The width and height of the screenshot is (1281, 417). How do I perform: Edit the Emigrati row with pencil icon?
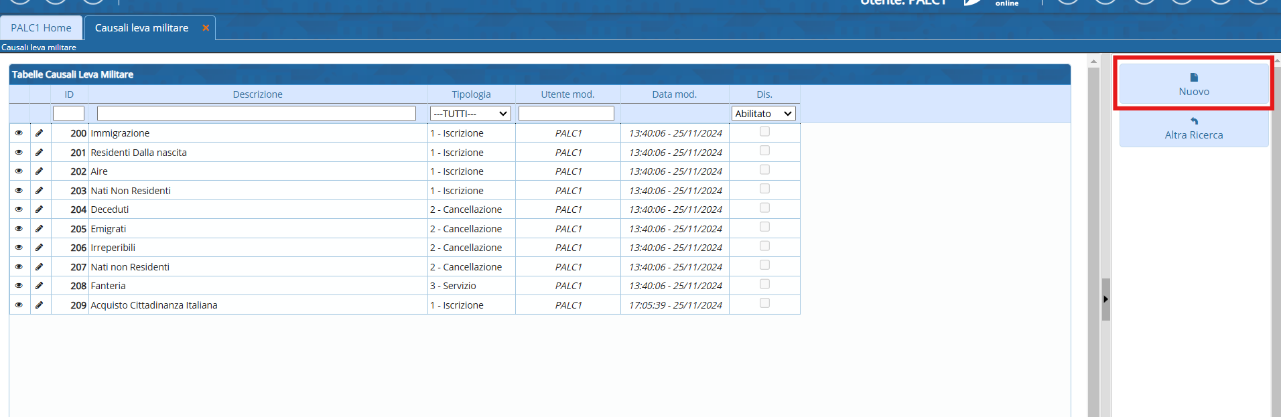[40, 229]
